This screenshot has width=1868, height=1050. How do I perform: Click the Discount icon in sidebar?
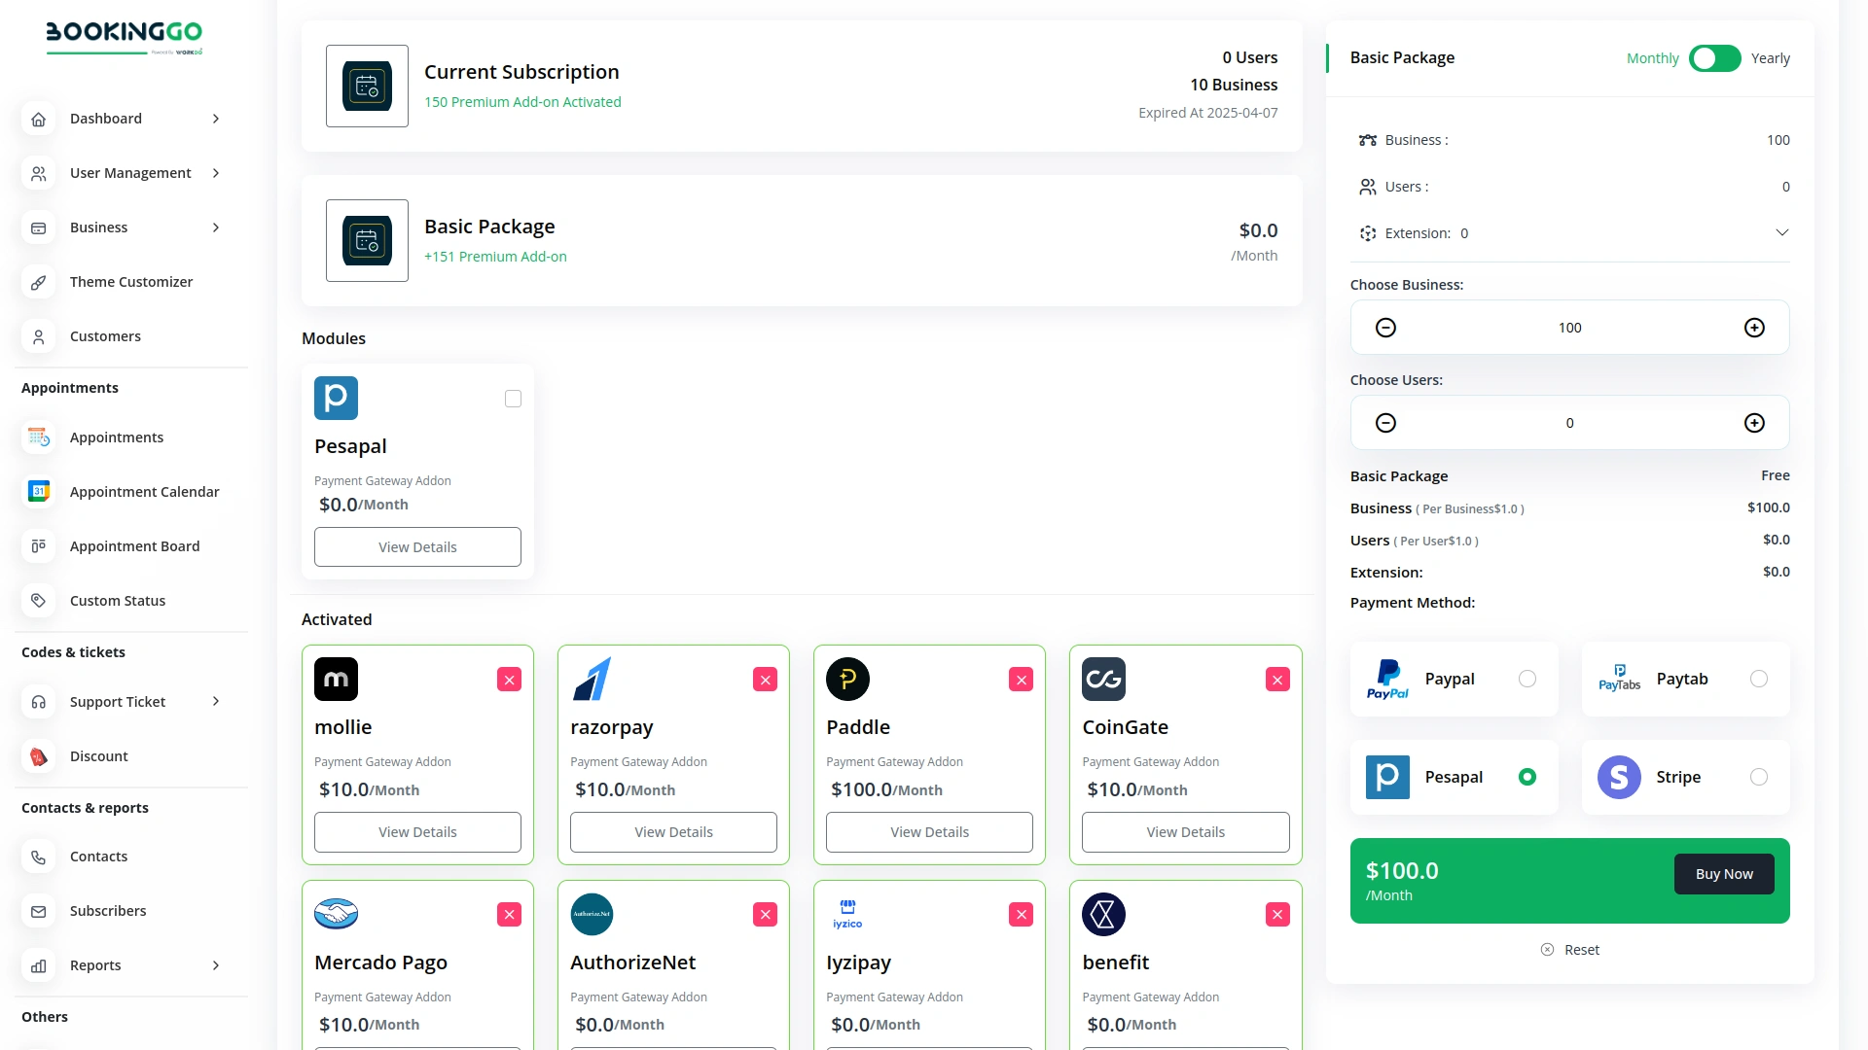tap(38, 755)
